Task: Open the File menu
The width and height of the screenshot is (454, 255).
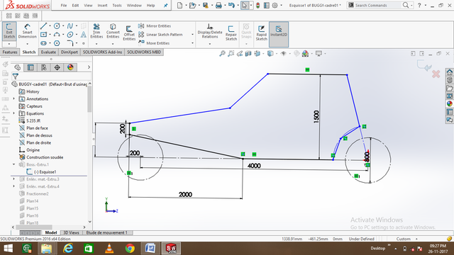Action: tap(64, 5)
